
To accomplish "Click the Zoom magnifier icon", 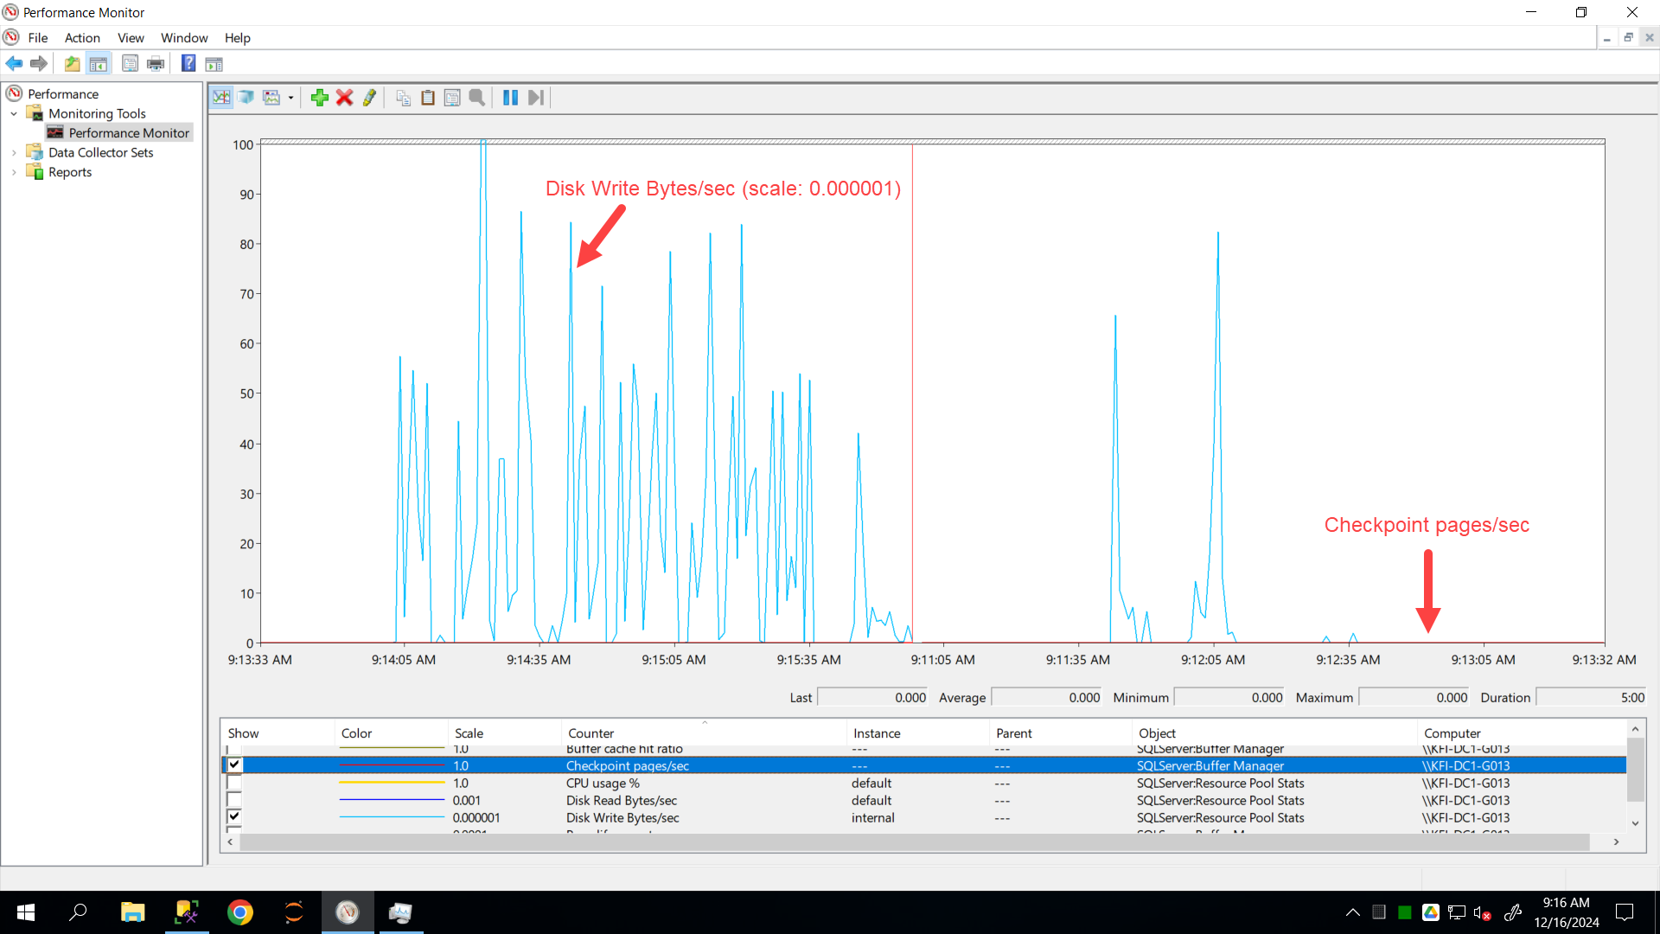I will [x=477, y=97].
